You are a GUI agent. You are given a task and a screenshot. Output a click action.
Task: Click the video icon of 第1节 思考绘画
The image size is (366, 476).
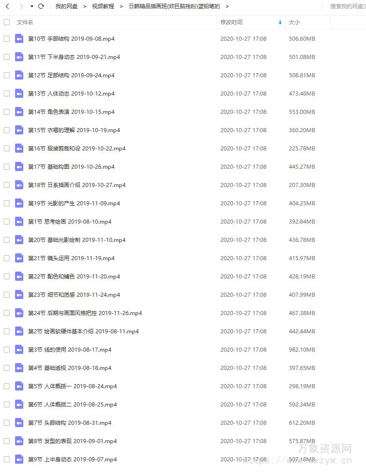19,222
